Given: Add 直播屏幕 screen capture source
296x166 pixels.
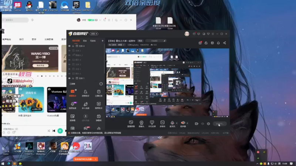Looking at the screenshot, I should point(131,124).
